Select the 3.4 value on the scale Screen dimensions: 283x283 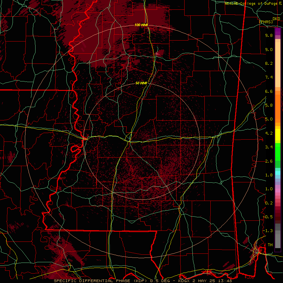(x=269, y=147)
